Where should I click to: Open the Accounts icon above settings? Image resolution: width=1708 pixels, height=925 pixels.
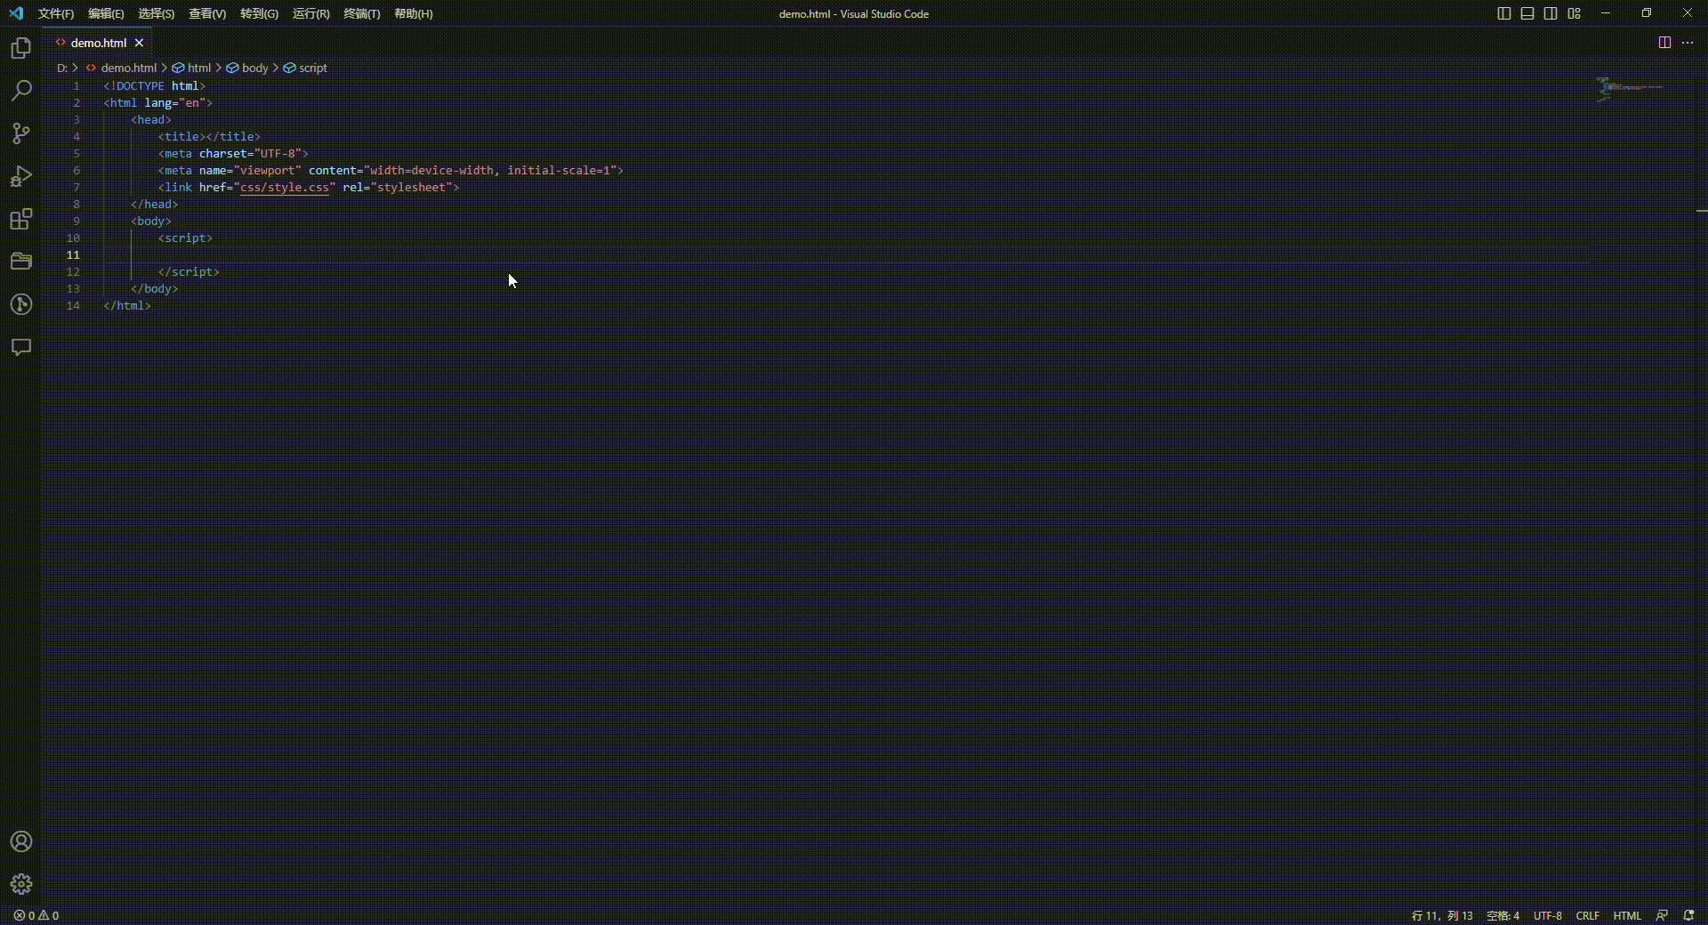click(x=20, y=841)
